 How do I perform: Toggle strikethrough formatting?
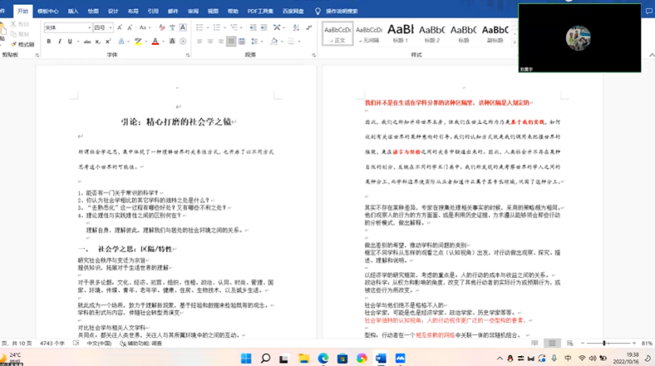(87, 41)
